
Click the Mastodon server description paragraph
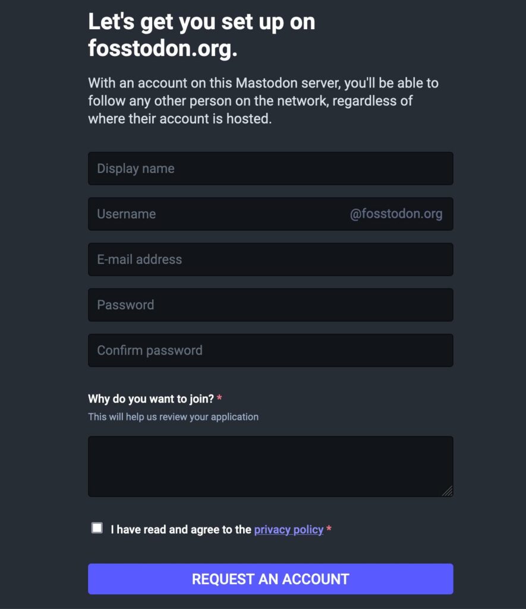pos(263,101)
